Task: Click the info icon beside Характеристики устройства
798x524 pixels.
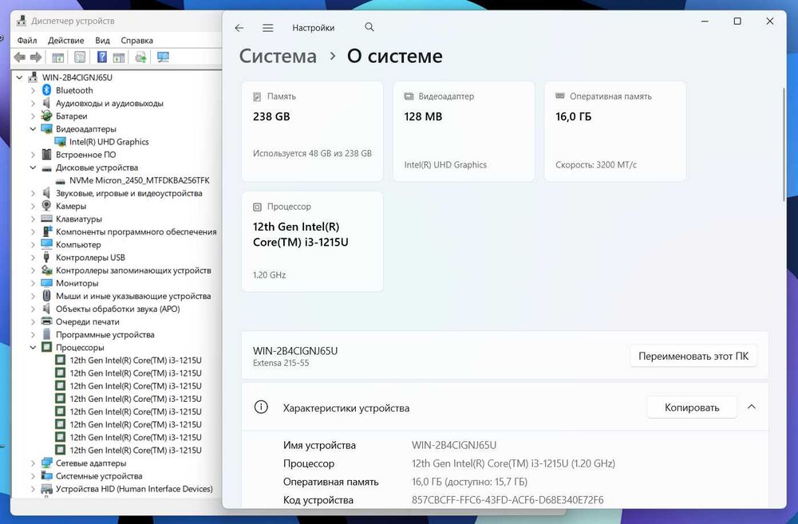Action: pyautogui.click(x=261, y=408)
